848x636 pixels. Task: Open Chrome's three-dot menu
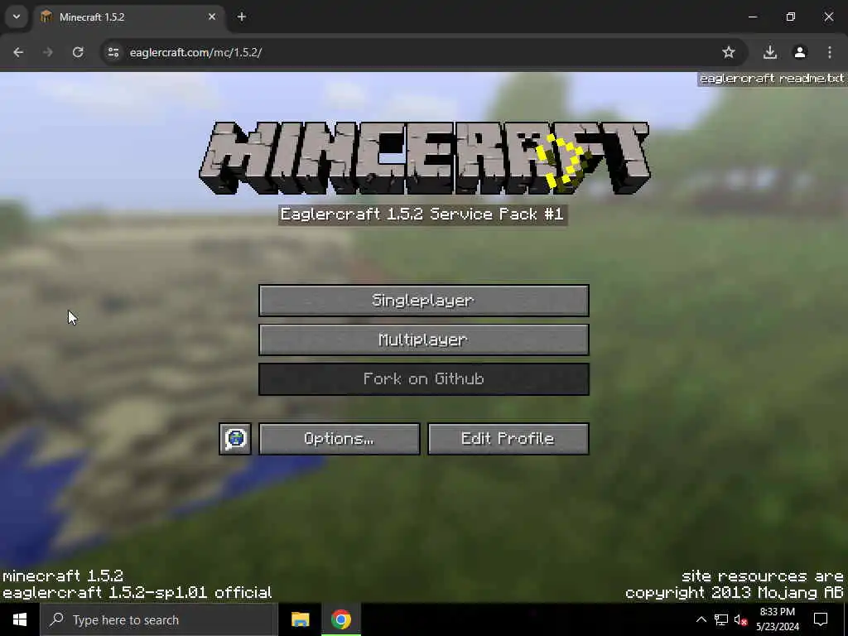(x=830, y=52)
